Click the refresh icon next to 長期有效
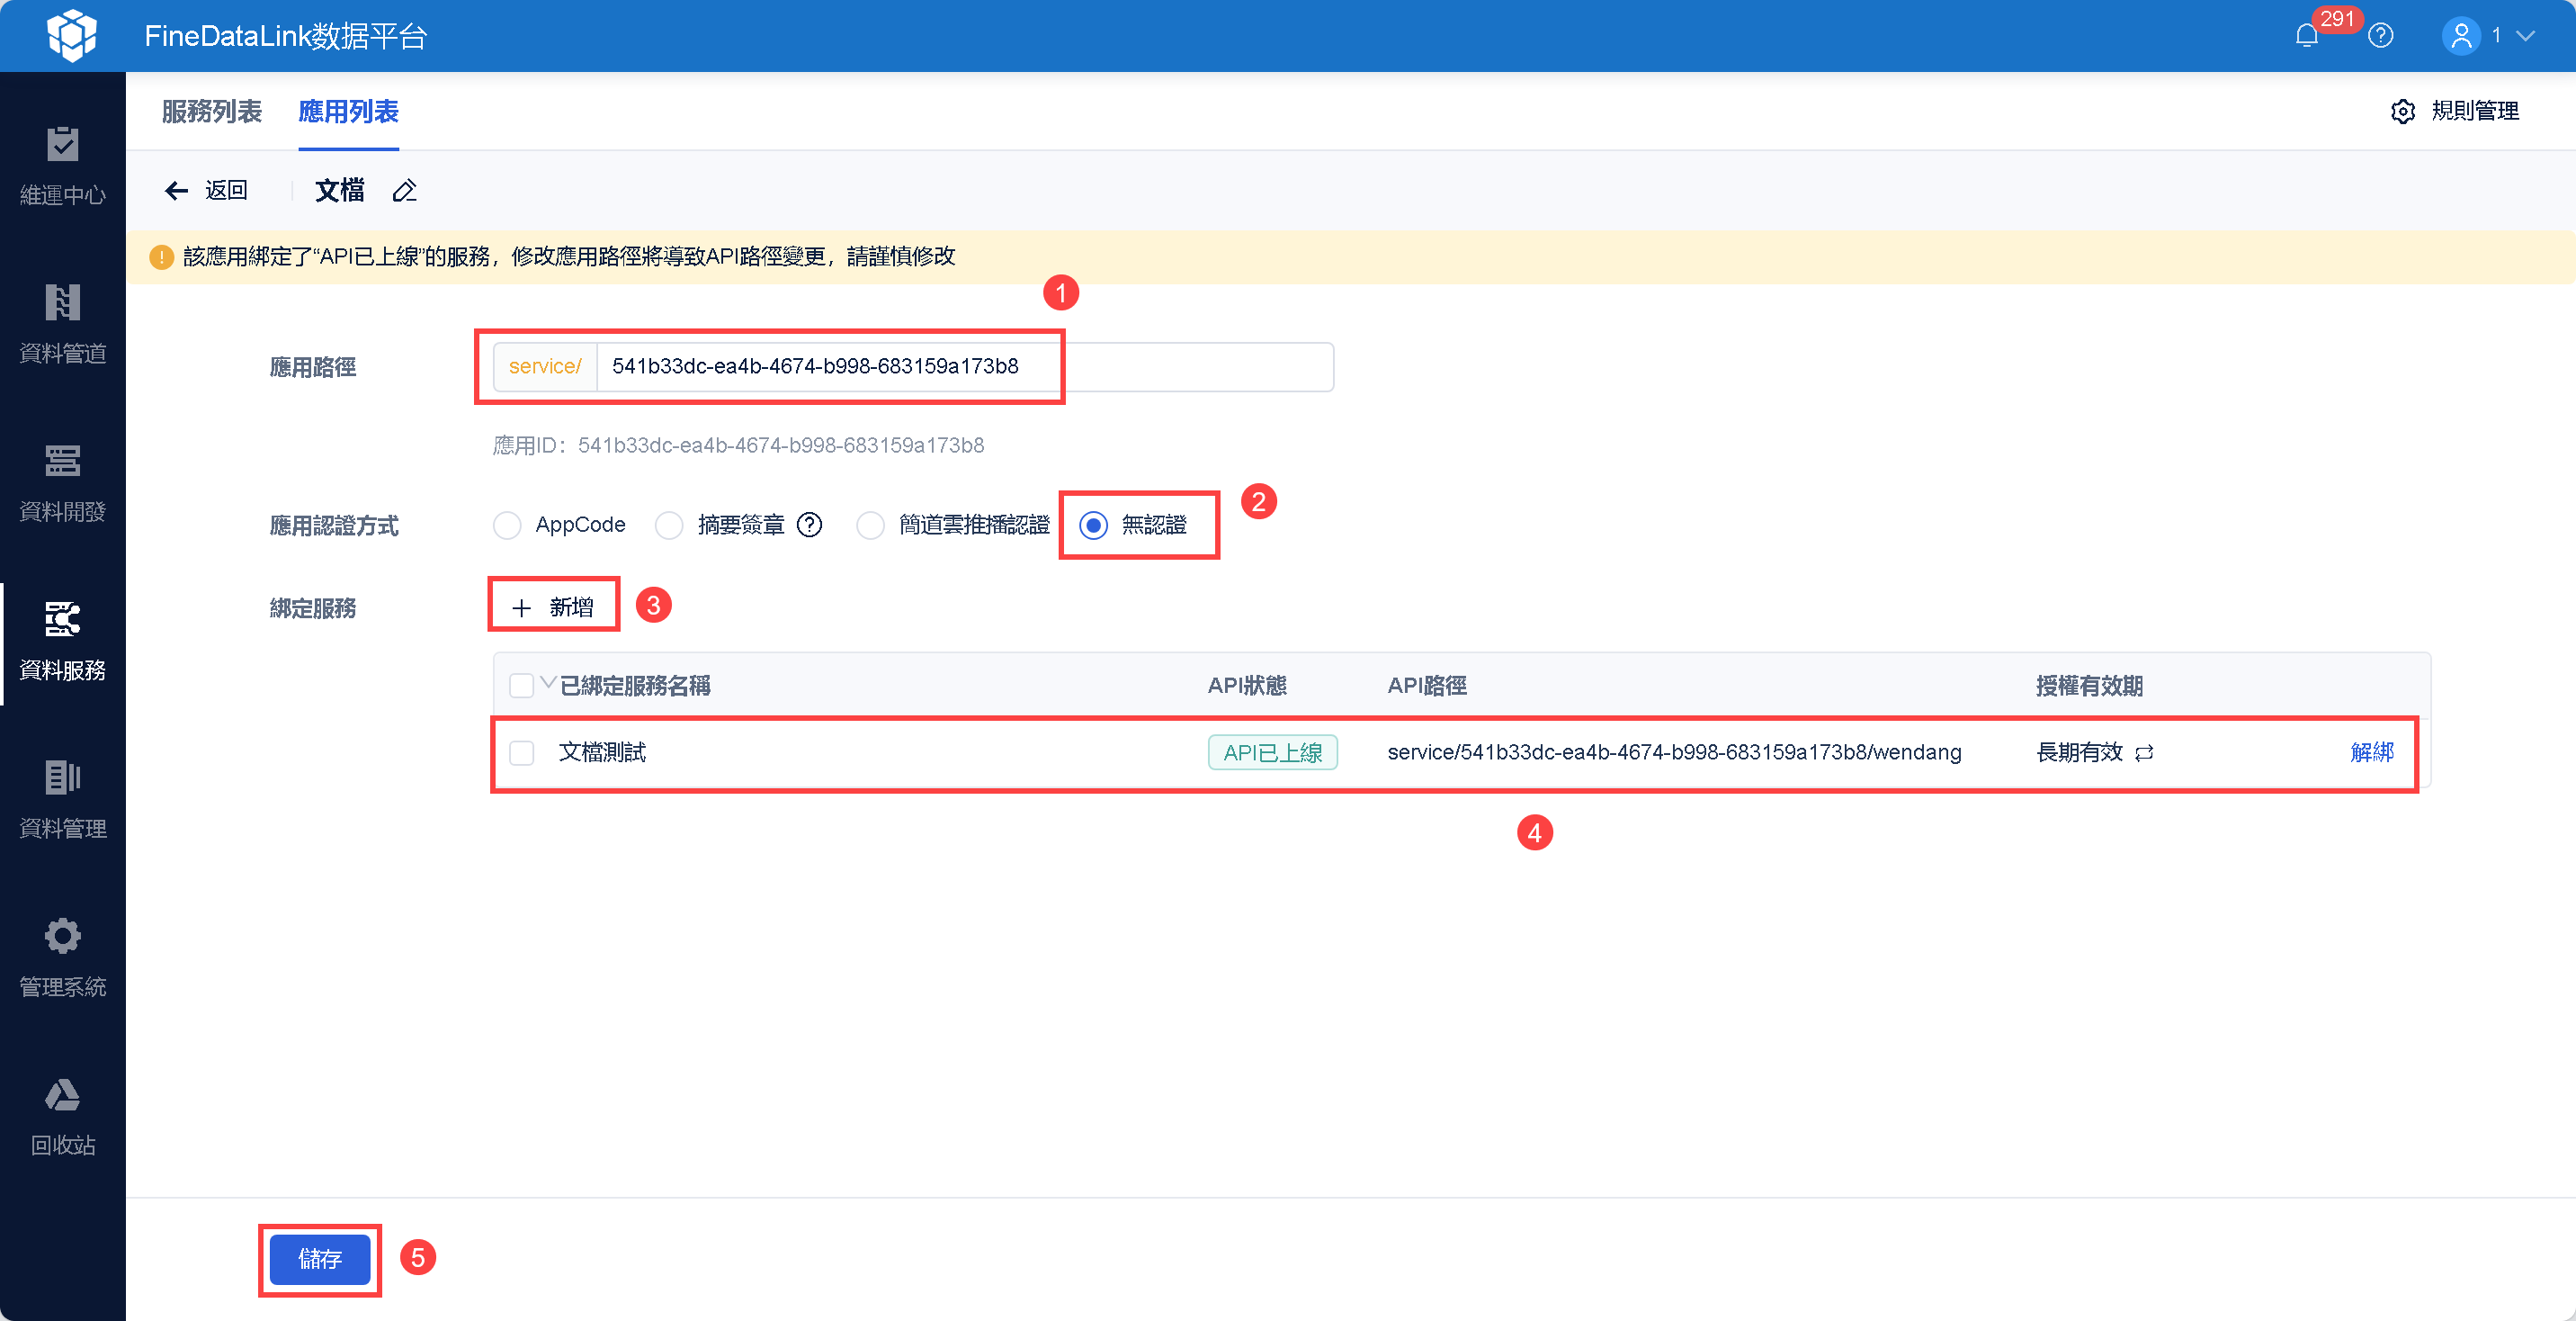 click(2144, 752)
